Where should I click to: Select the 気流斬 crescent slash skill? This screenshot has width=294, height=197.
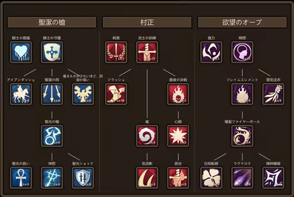[x=147, y=178]
